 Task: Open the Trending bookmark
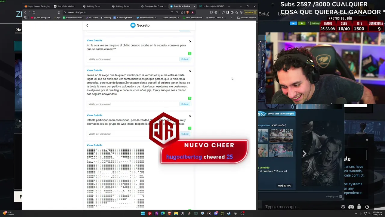point(106,17)
